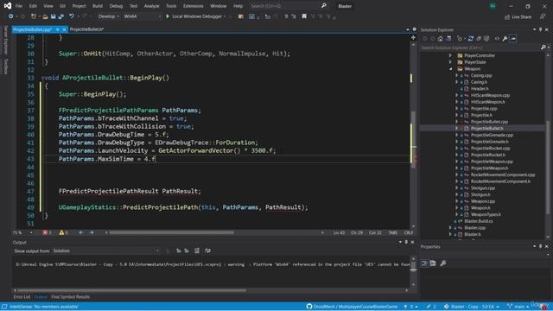This screenshot has height=311, width=553.
Task: Open the Debug menu
Action: tap(116, 6)
